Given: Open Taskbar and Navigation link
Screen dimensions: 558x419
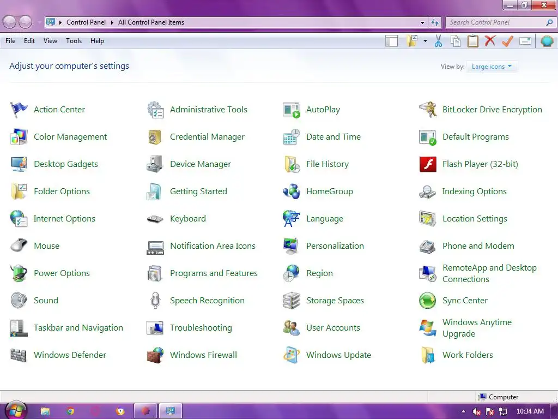Looking at the screenshot, I should point(78,328).
